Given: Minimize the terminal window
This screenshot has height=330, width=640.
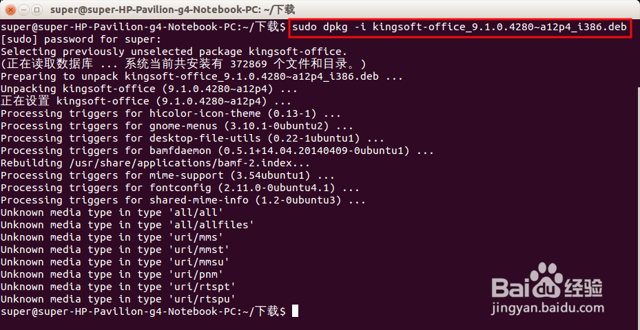Looking at the screenshot, I should point(23,9).
